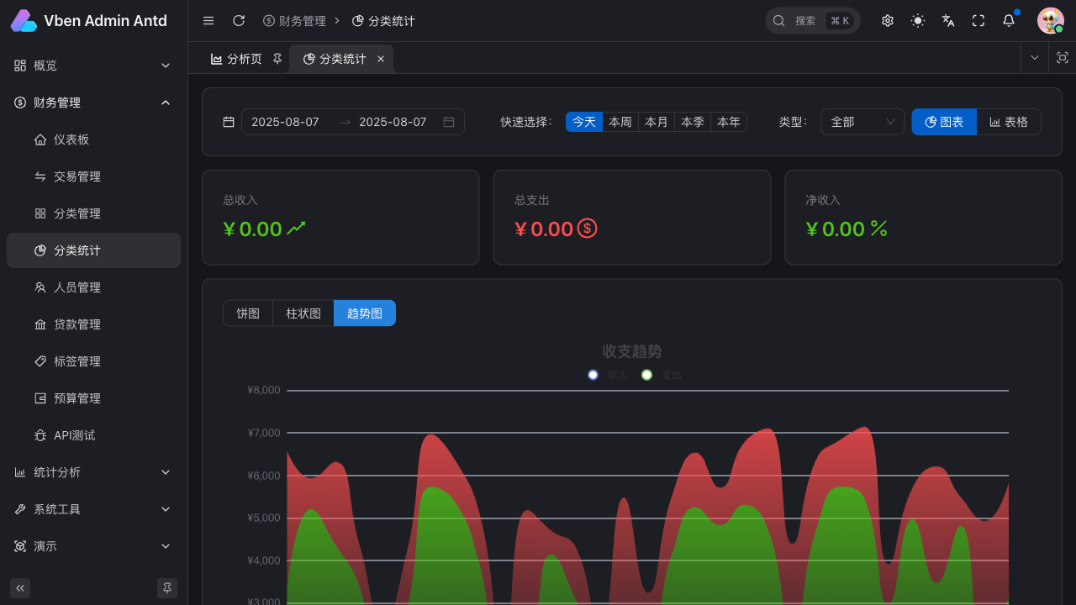This screenshot has height=605, width=1076.
Task: Switch theme with the sun icon
Action: [918, 21]
